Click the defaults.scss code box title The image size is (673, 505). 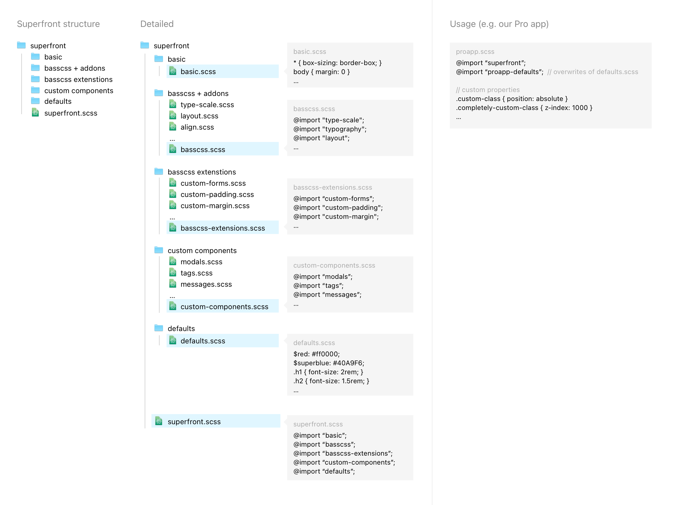click(x=314, y=343)
